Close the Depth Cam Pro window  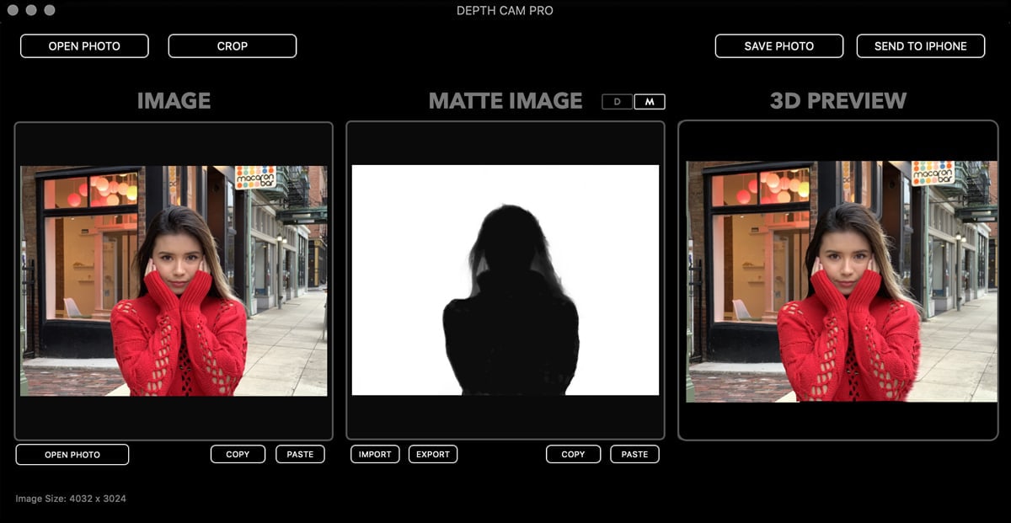coord(13,10)
